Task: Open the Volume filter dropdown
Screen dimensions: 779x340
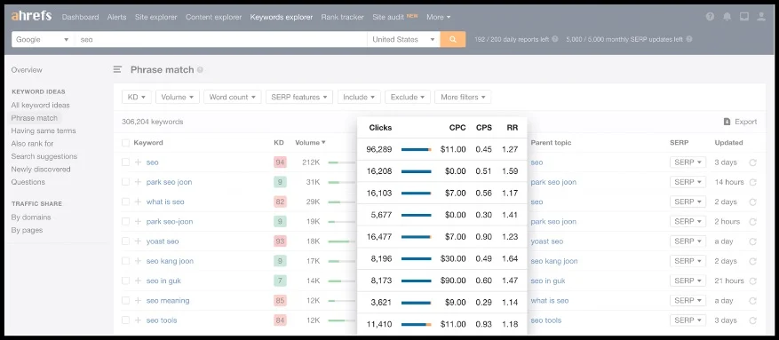Action: 178,97
